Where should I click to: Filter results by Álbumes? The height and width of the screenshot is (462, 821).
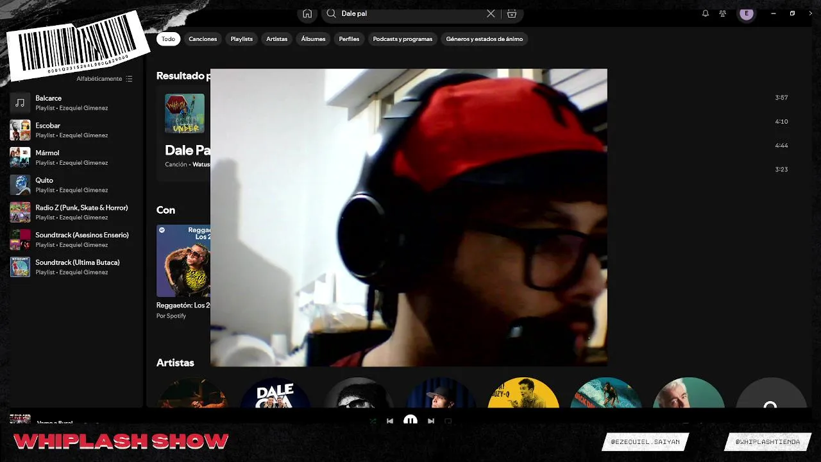[x=313, y=39]
